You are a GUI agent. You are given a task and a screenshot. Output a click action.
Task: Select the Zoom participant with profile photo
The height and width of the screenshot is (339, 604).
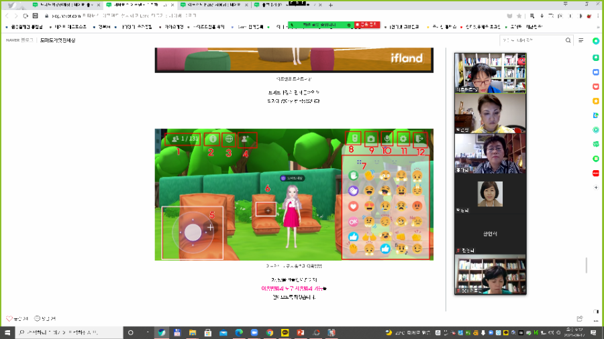coord(490,194)
